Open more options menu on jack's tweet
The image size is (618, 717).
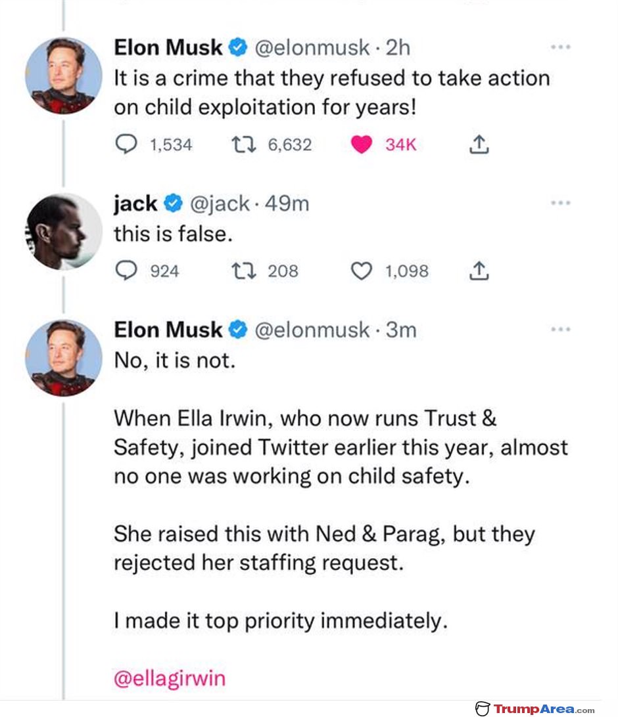click(561, 203)
